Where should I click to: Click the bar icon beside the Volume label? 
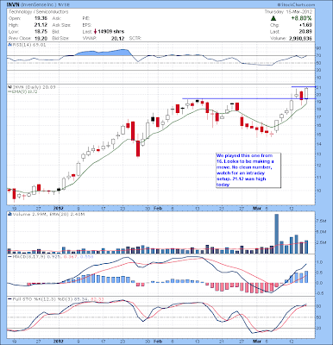point(9,214)
